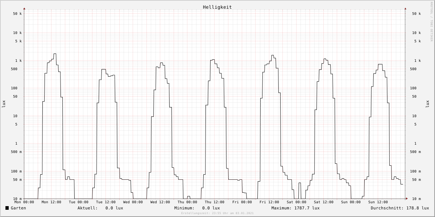Click the left-axis 1 k tick label

pyautogui.click(x=18, y=61)
